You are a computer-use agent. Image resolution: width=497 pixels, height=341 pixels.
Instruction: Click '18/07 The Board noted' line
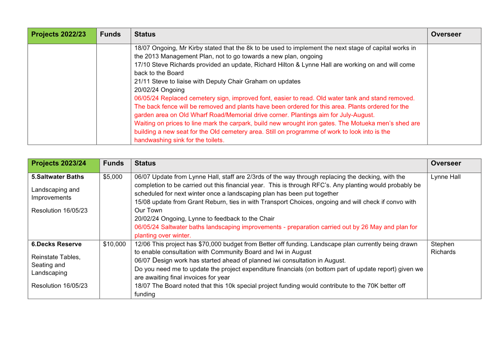coord(270,286)
